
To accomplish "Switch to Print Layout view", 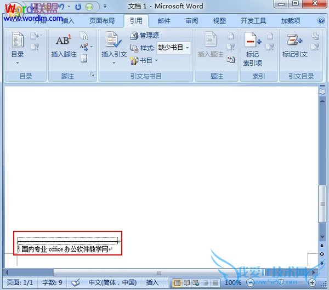I will pyautogui.click(x=177, y=283).
